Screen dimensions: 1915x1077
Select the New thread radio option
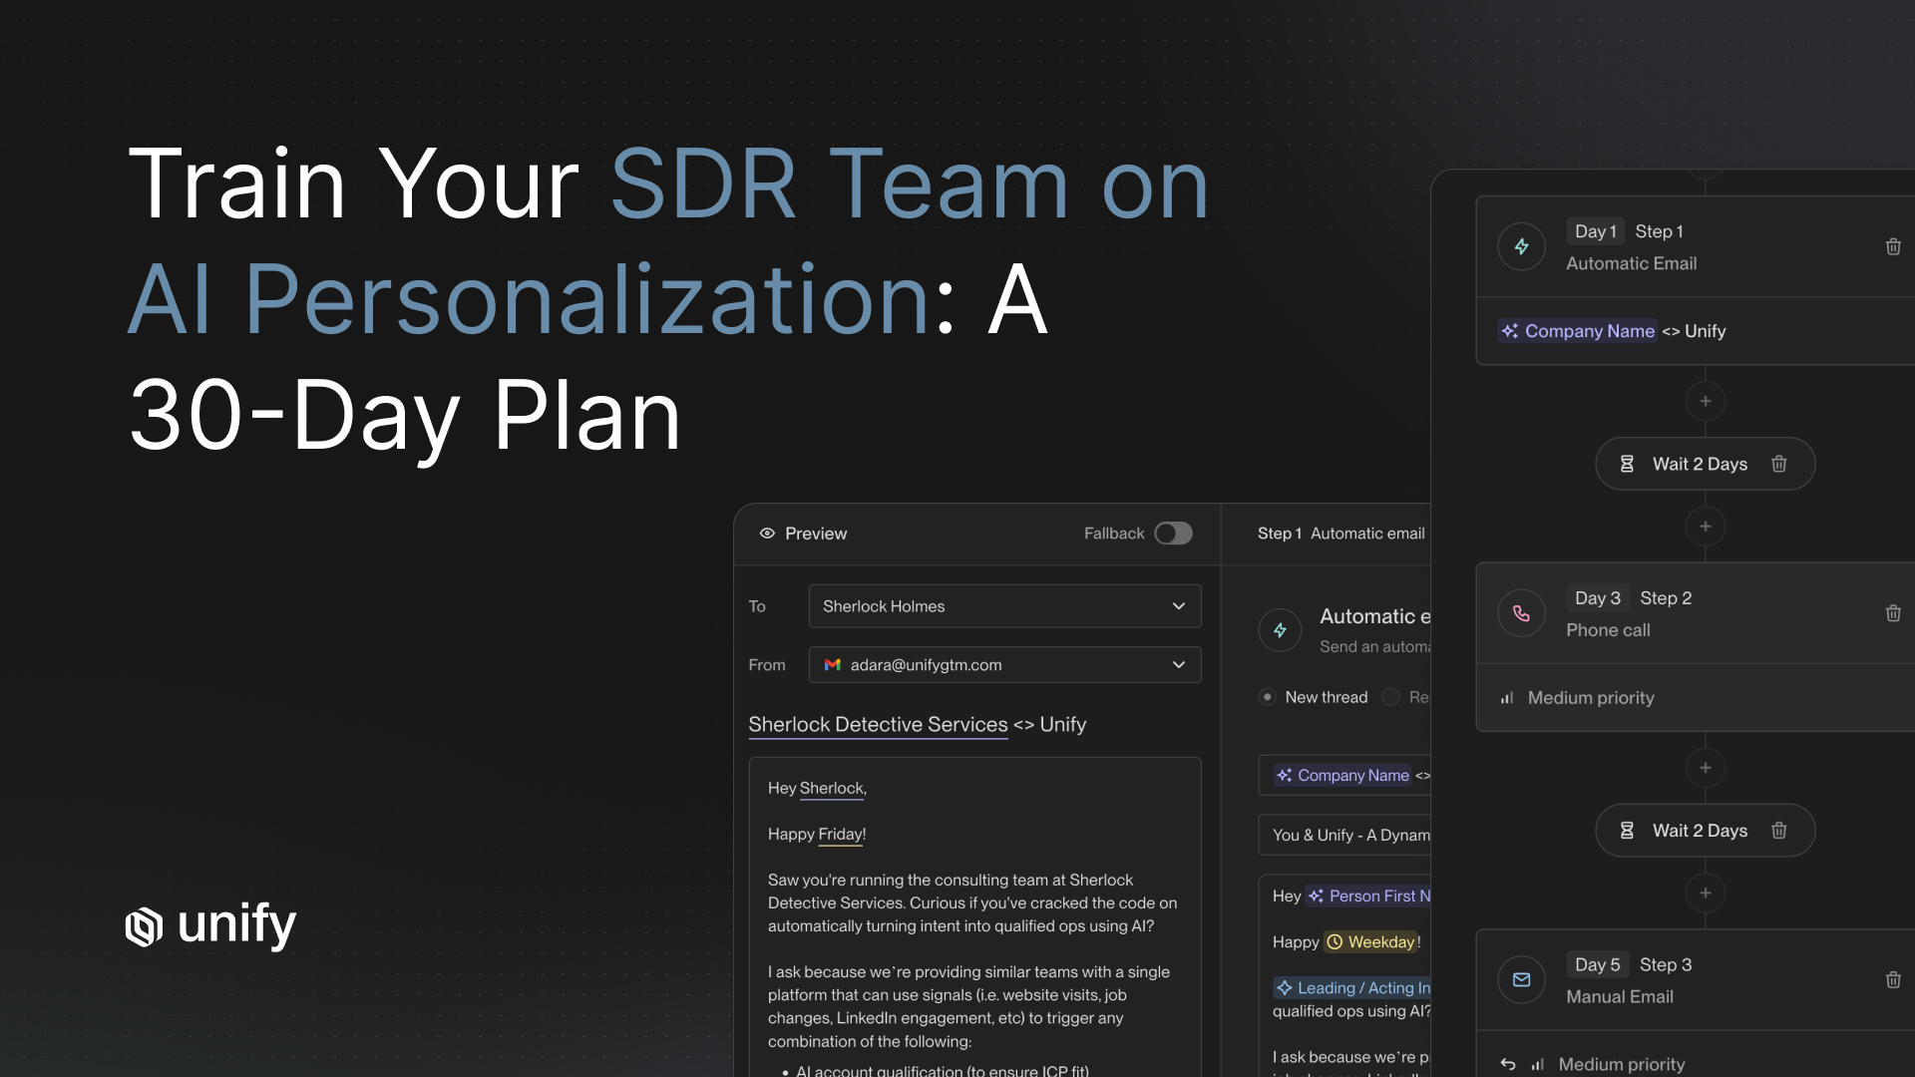tap(1268, 697)
